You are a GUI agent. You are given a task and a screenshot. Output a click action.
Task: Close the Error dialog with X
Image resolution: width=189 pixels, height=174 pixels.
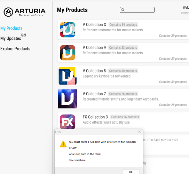[x=140, y=132]
